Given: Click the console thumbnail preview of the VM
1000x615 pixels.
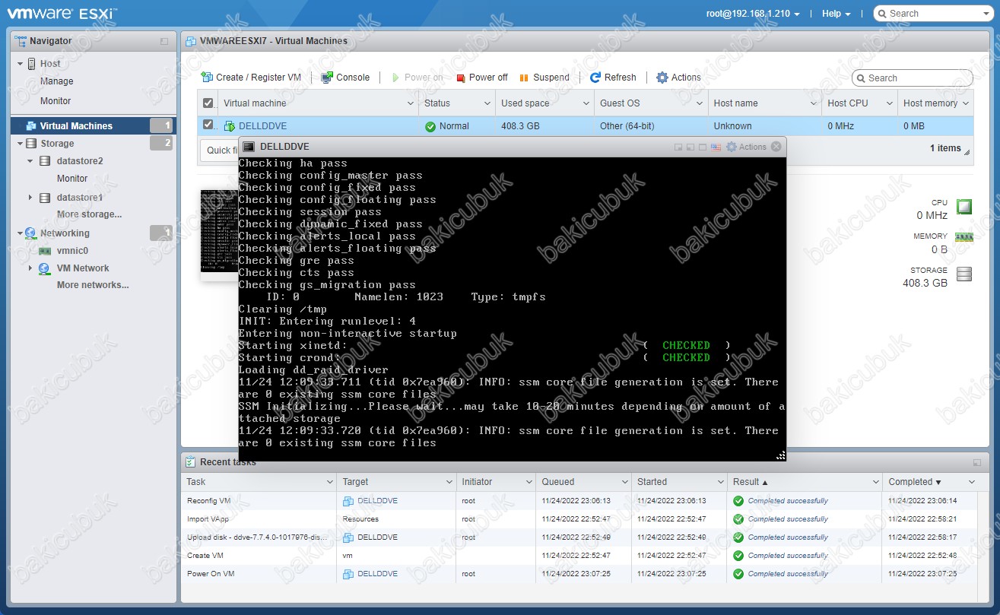Looking at the screenshot, I should coord(218,231).
